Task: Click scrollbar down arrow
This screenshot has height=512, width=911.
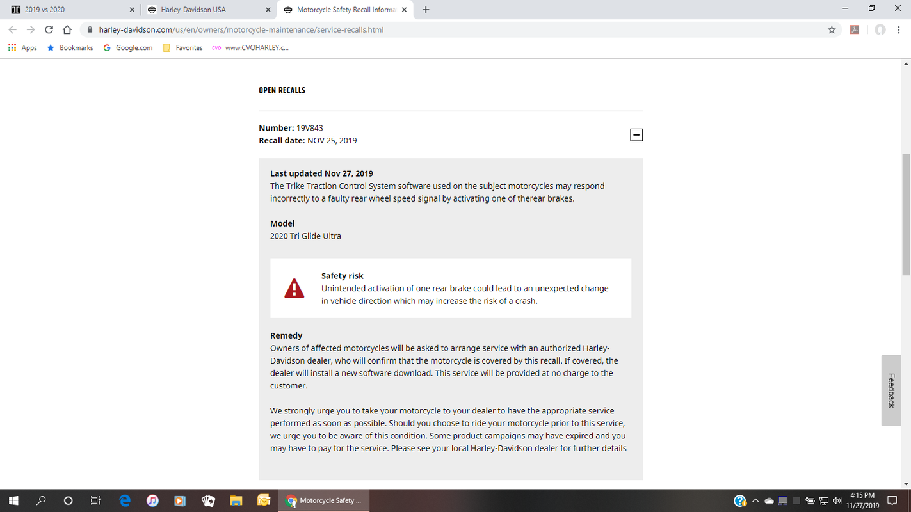Action: click(x=906, y=484)
